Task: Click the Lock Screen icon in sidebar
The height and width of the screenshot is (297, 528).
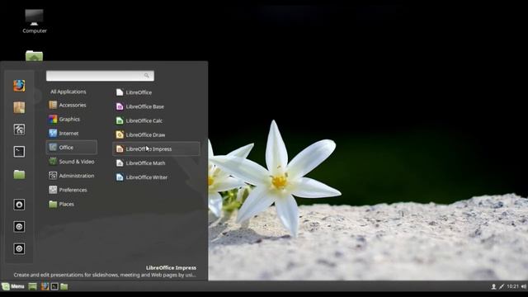Action: point(19,205)
